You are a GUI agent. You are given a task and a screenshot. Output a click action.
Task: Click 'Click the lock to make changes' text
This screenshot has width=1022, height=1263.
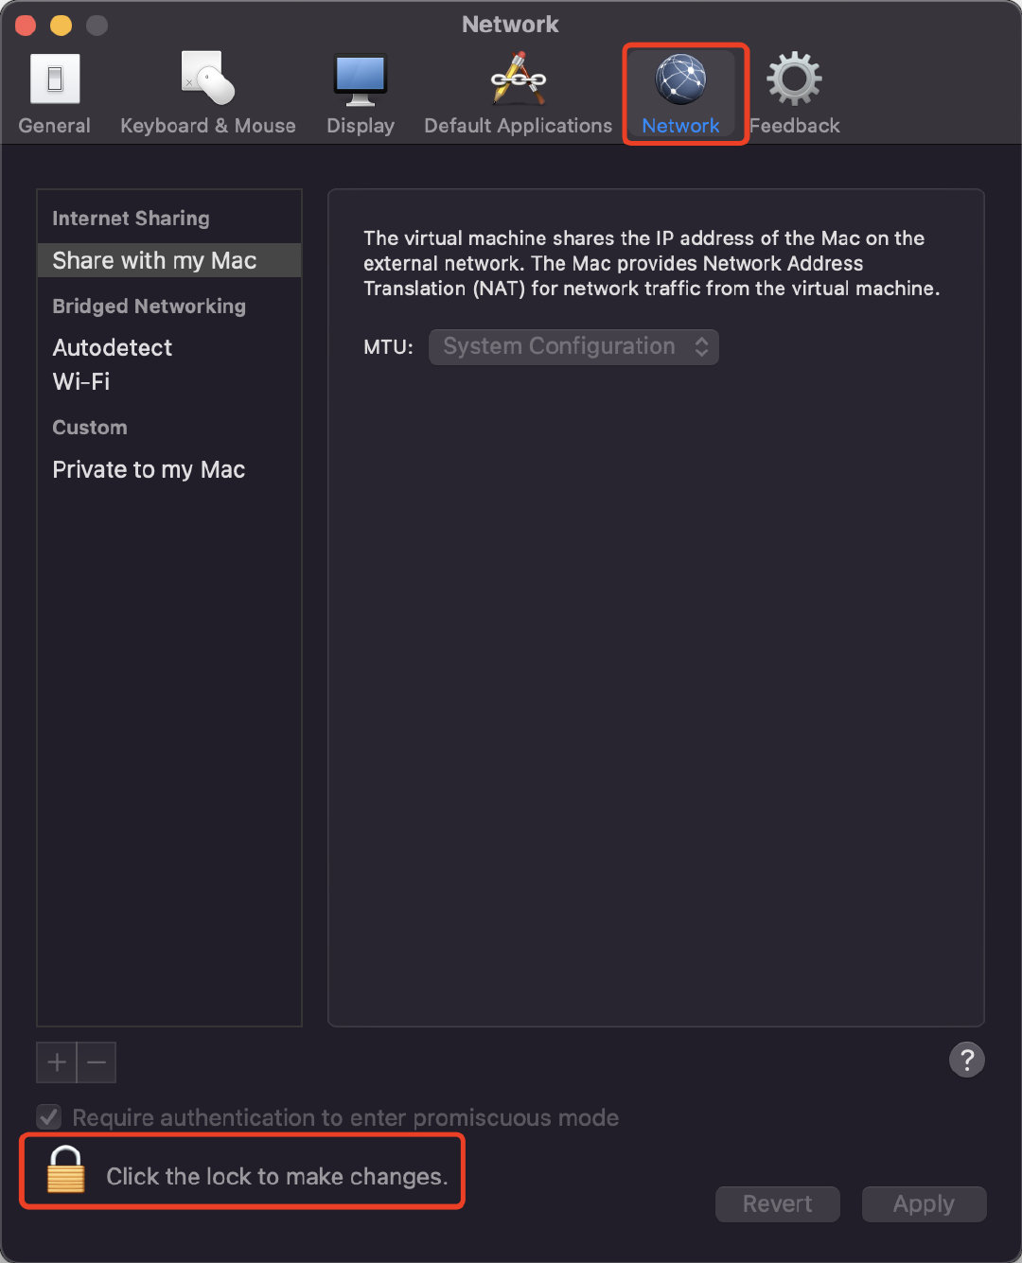(277, 1176)
